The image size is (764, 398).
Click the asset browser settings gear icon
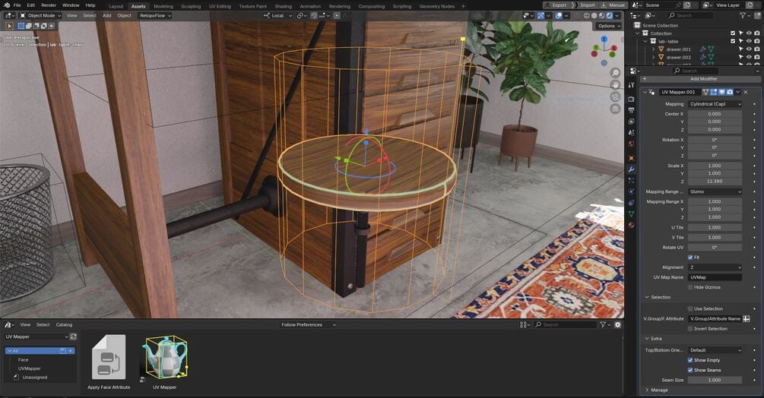point(618,324)
